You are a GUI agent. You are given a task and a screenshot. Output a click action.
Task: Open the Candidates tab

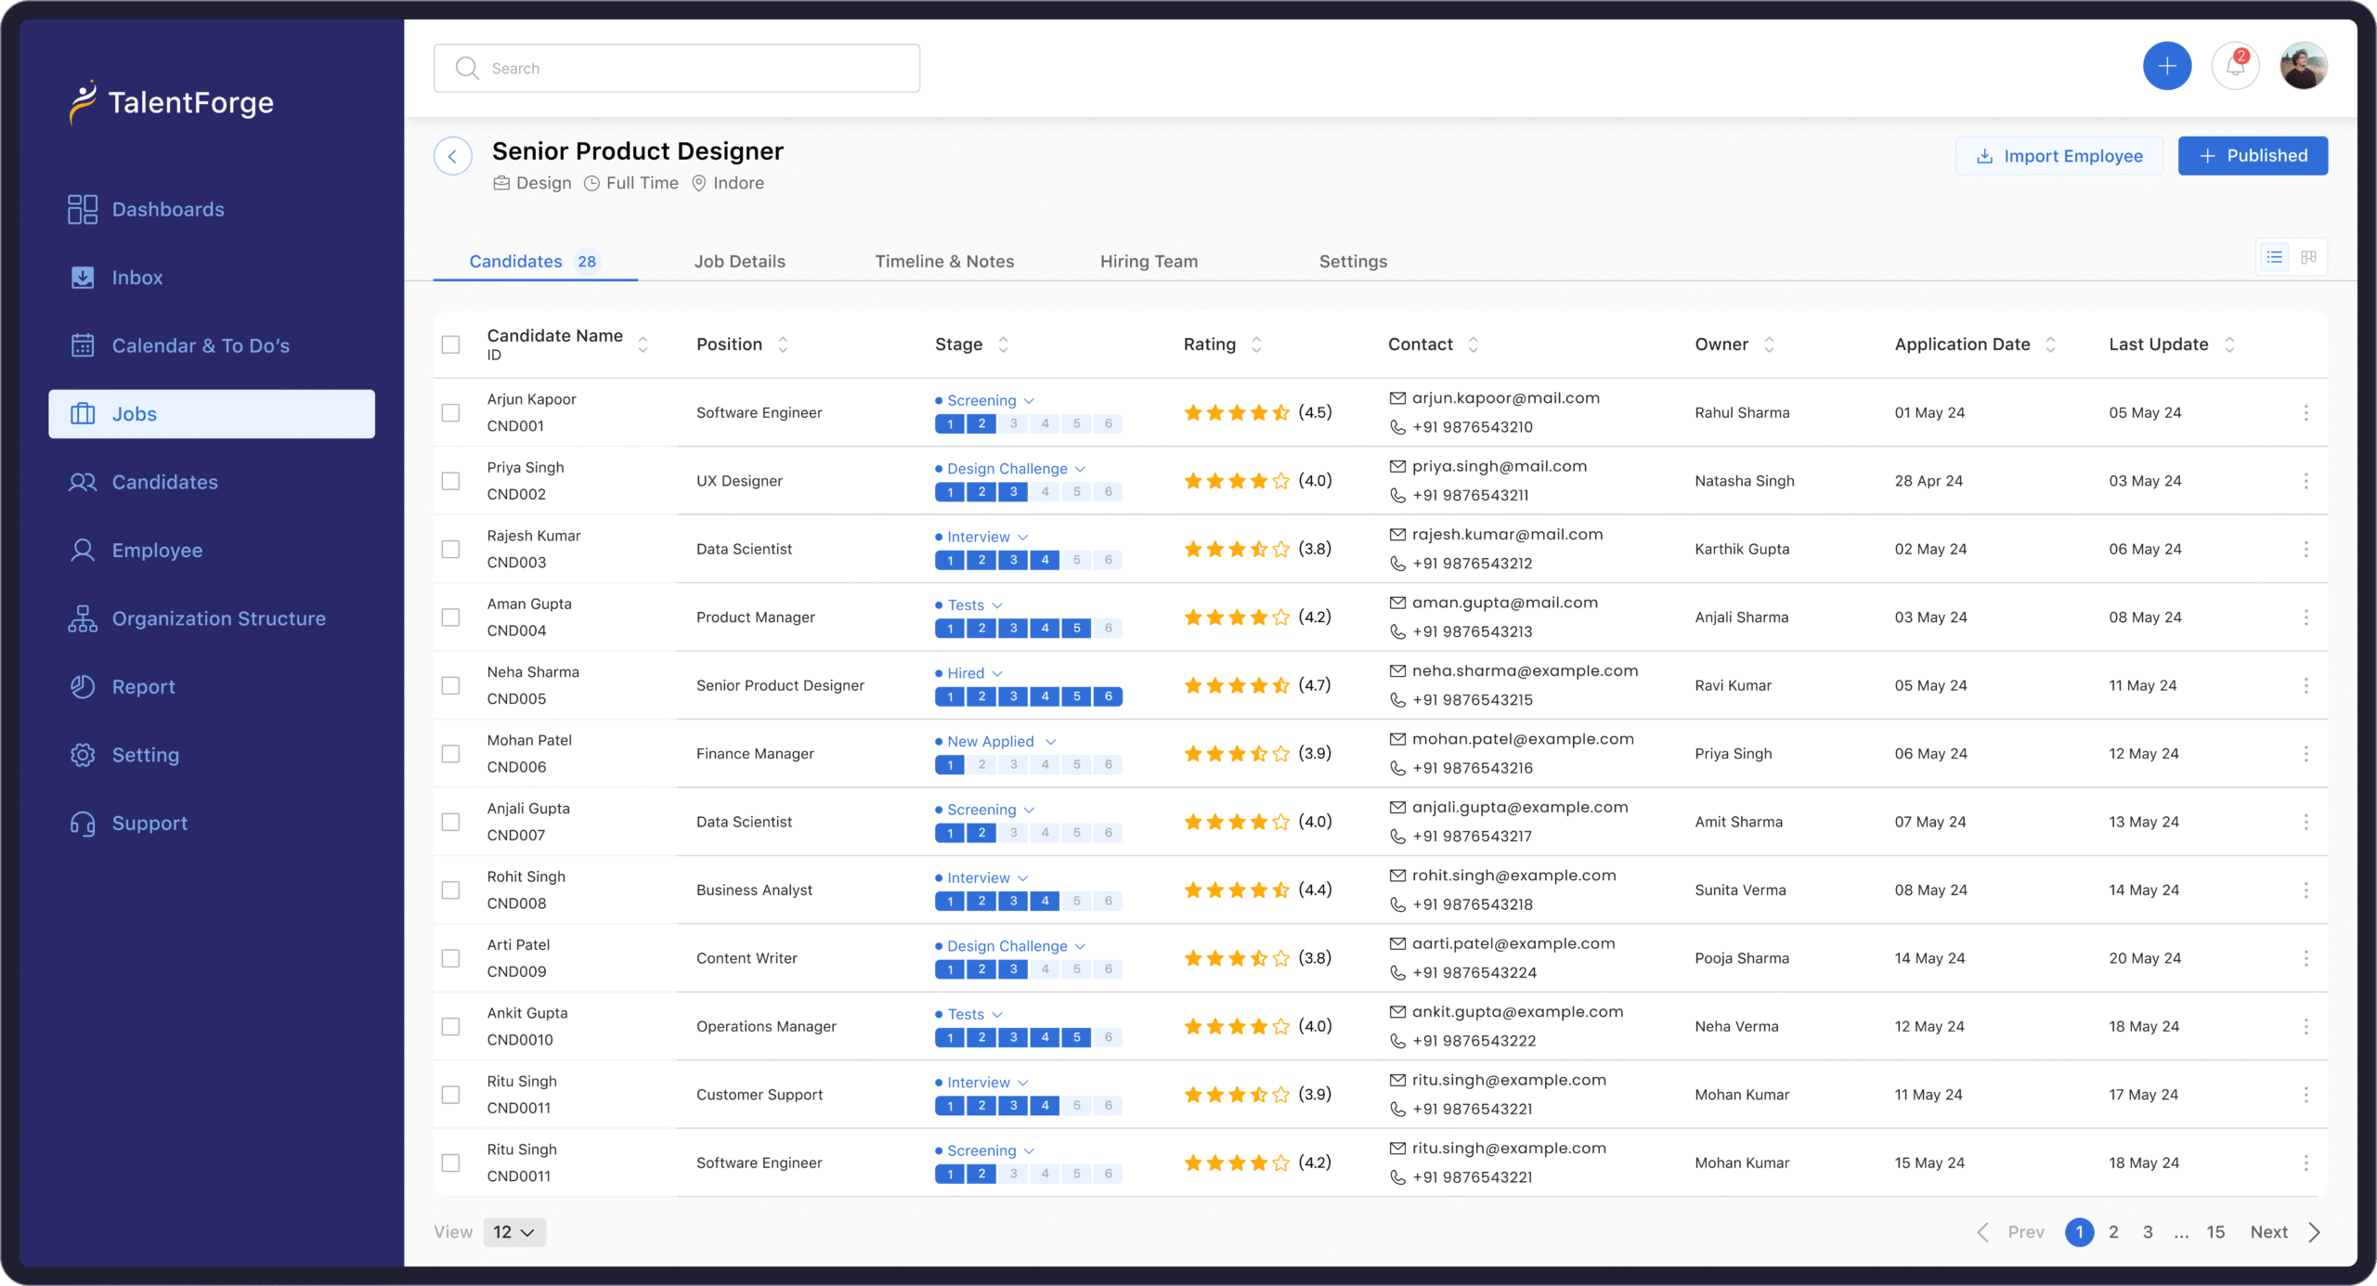click(534, 262)
